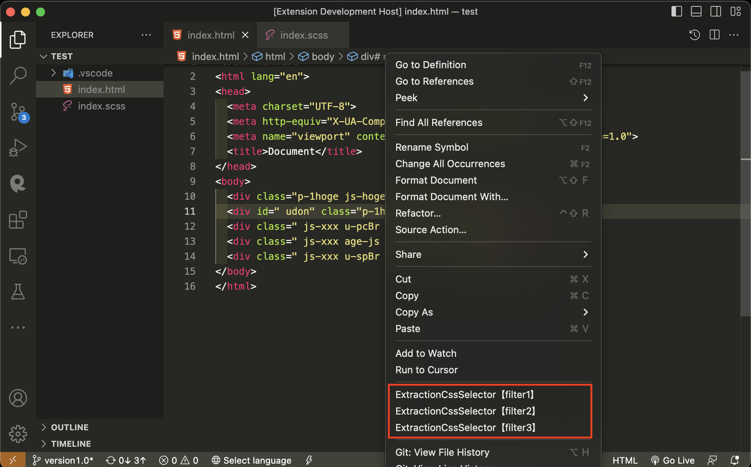This screenshot has width=751, height=467.
Task: Toggle the bottom Panel layout button
Action: coord(696,11)
